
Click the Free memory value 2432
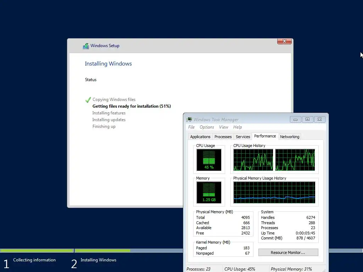245,233
